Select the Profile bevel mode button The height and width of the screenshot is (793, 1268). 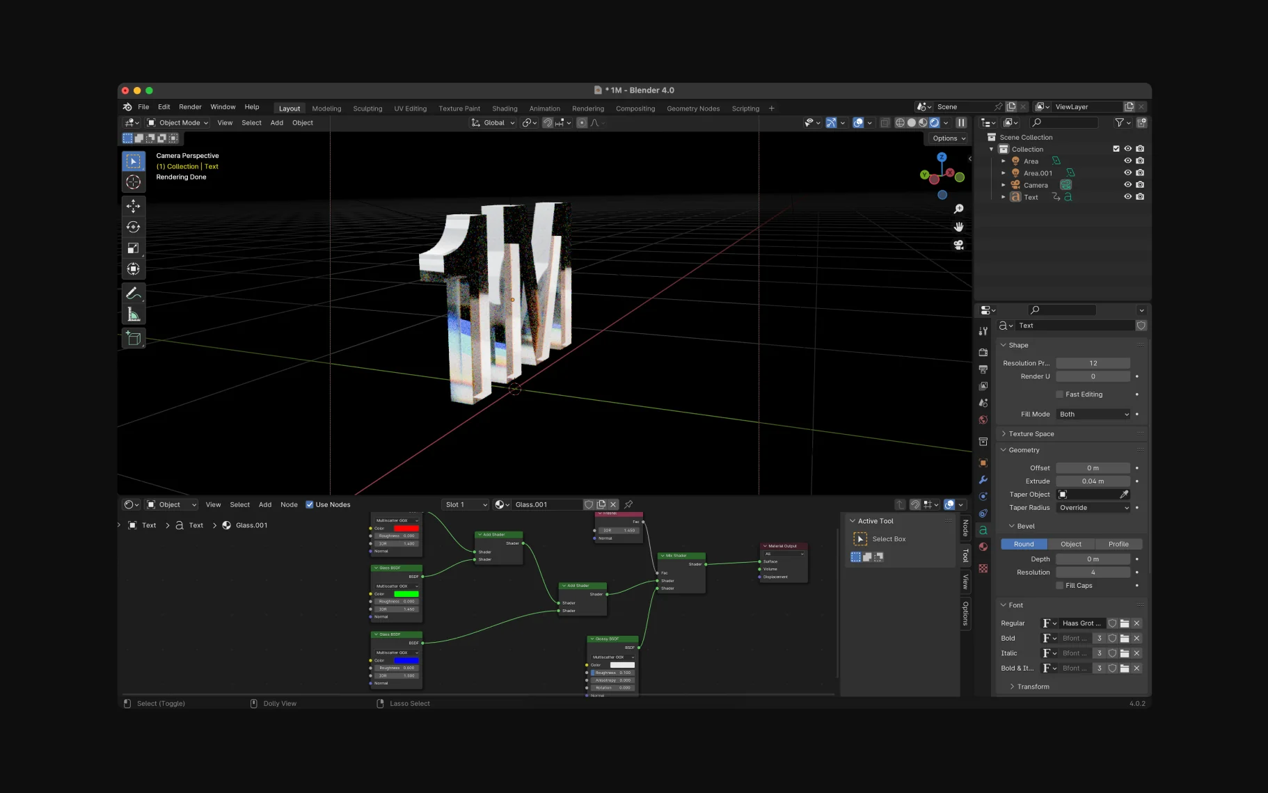click(1118, 545)
